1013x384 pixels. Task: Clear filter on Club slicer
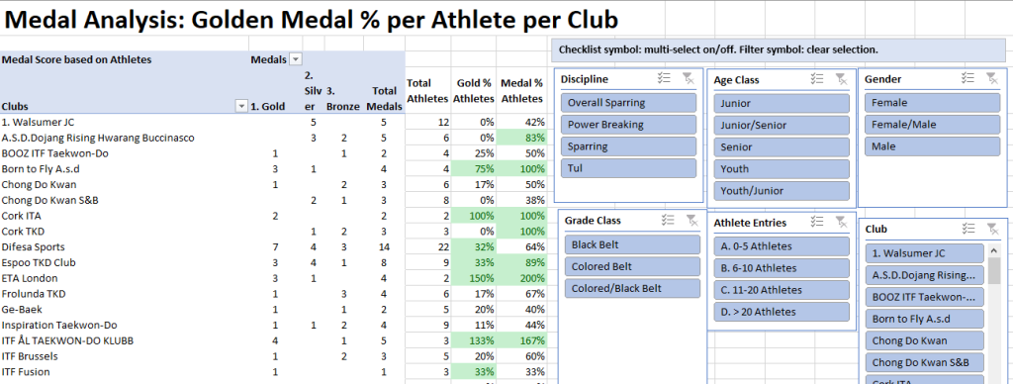click(x=991, y=229)
